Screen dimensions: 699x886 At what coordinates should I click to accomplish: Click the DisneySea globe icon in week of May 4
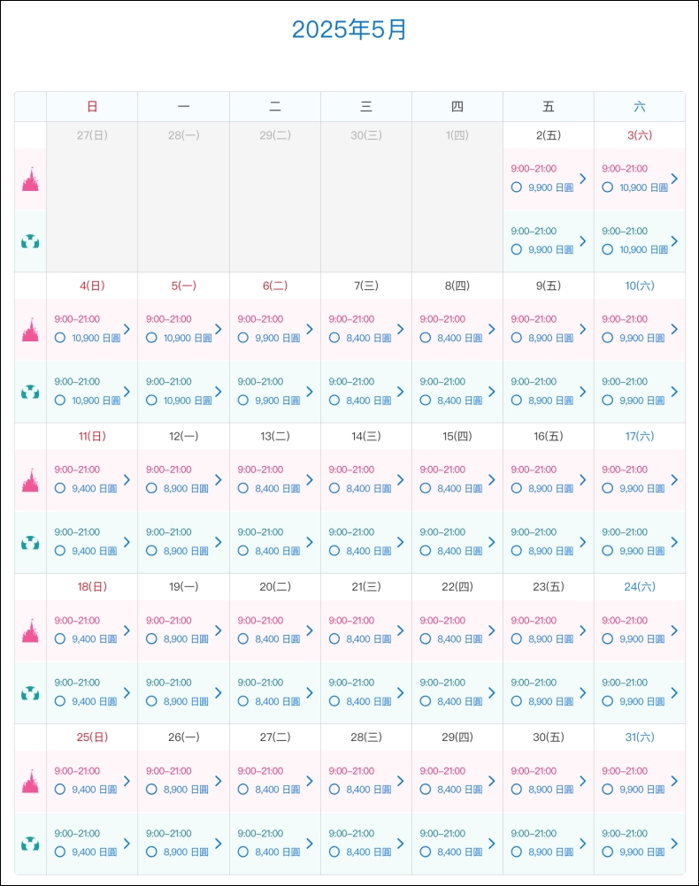[x=30, y=392]
